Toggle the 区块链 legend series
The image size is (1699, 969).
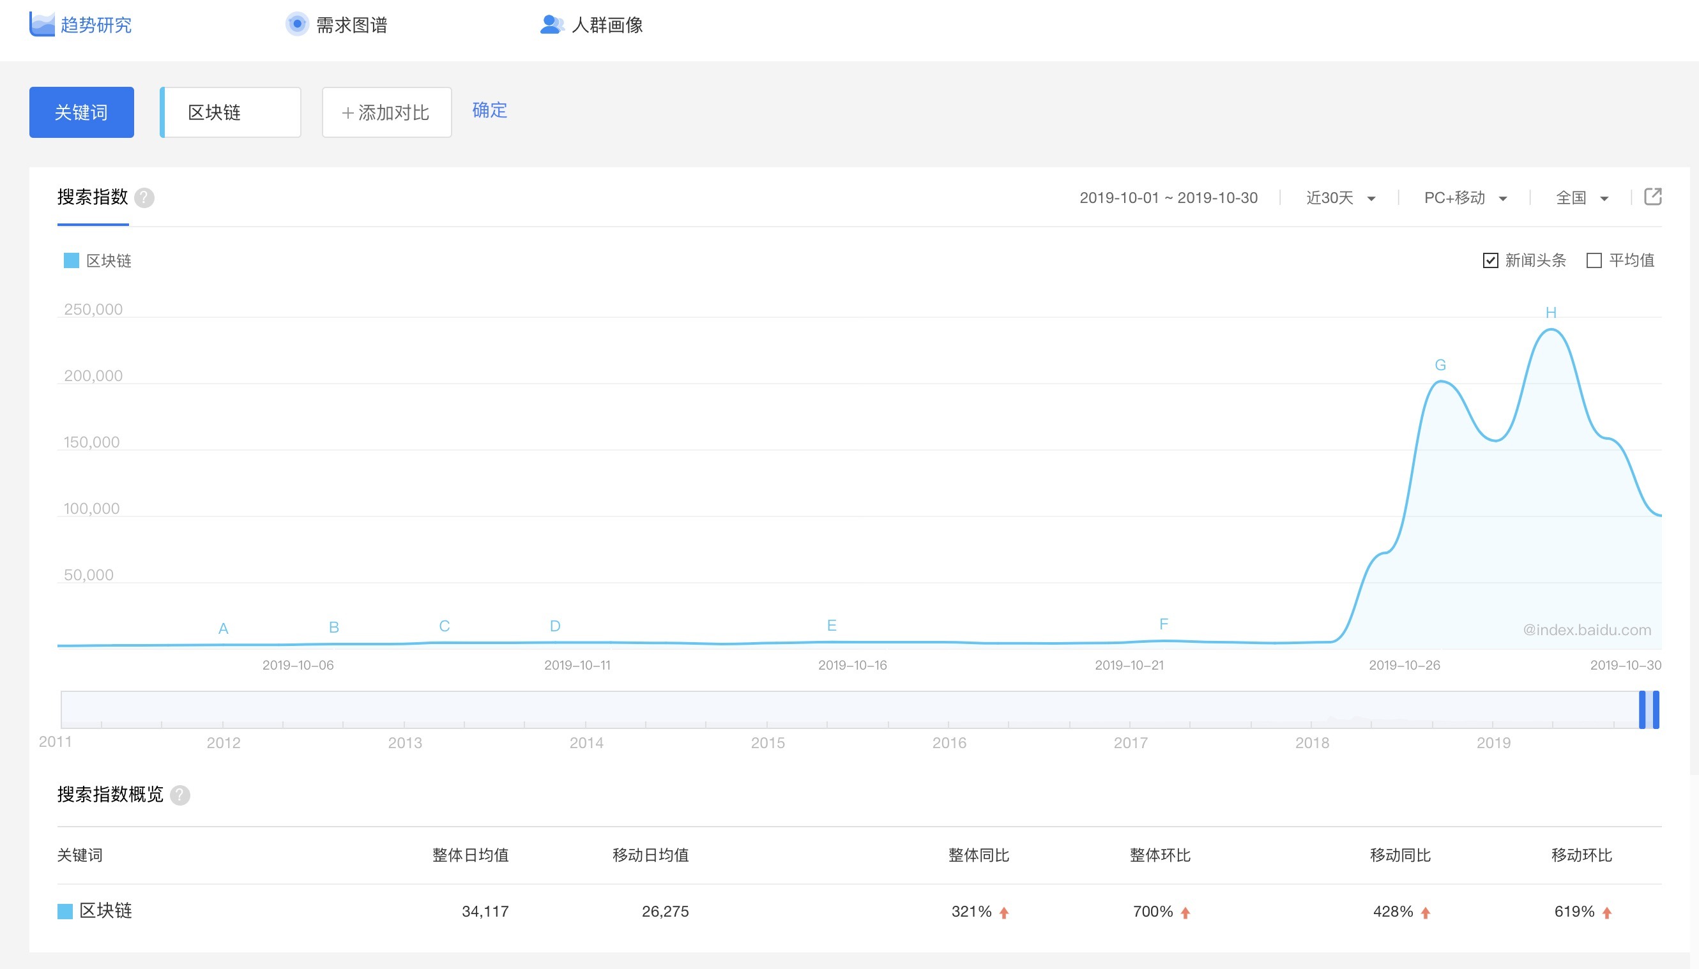coord(98,260)
